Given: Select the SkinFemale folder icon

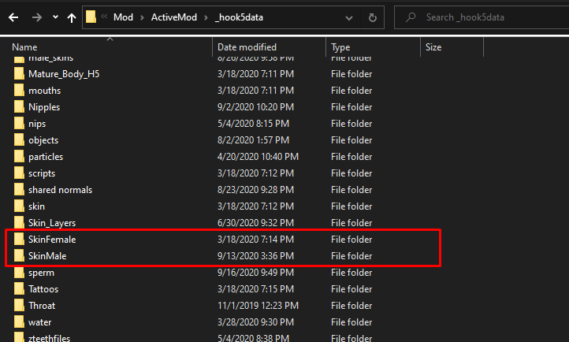Looking at the screenshot, I should coord(19,239).
